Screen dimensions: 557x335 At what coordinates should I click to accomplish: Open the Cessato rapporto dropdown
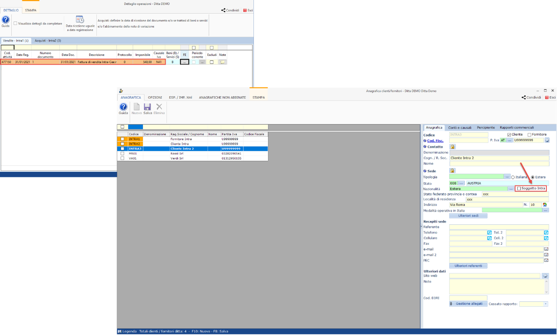click(546, 304)
